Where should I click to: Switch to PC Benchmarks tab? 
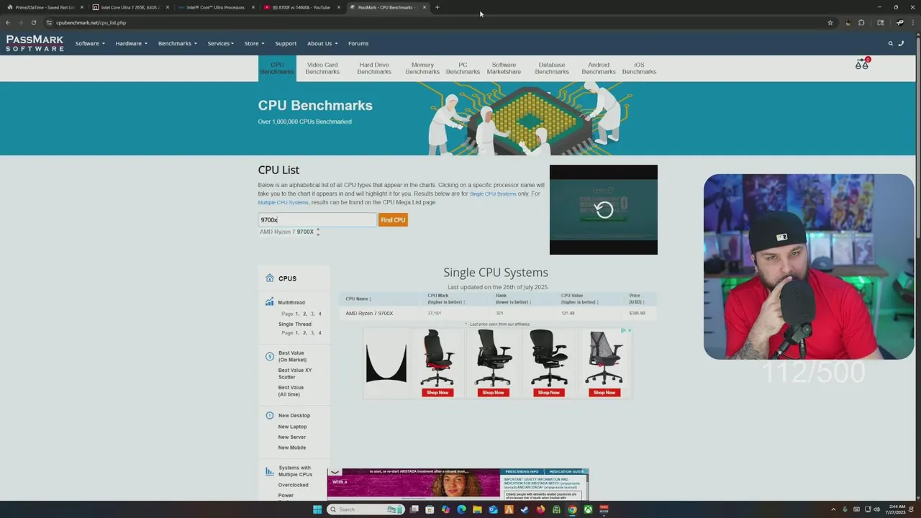[x=463, y=68]
